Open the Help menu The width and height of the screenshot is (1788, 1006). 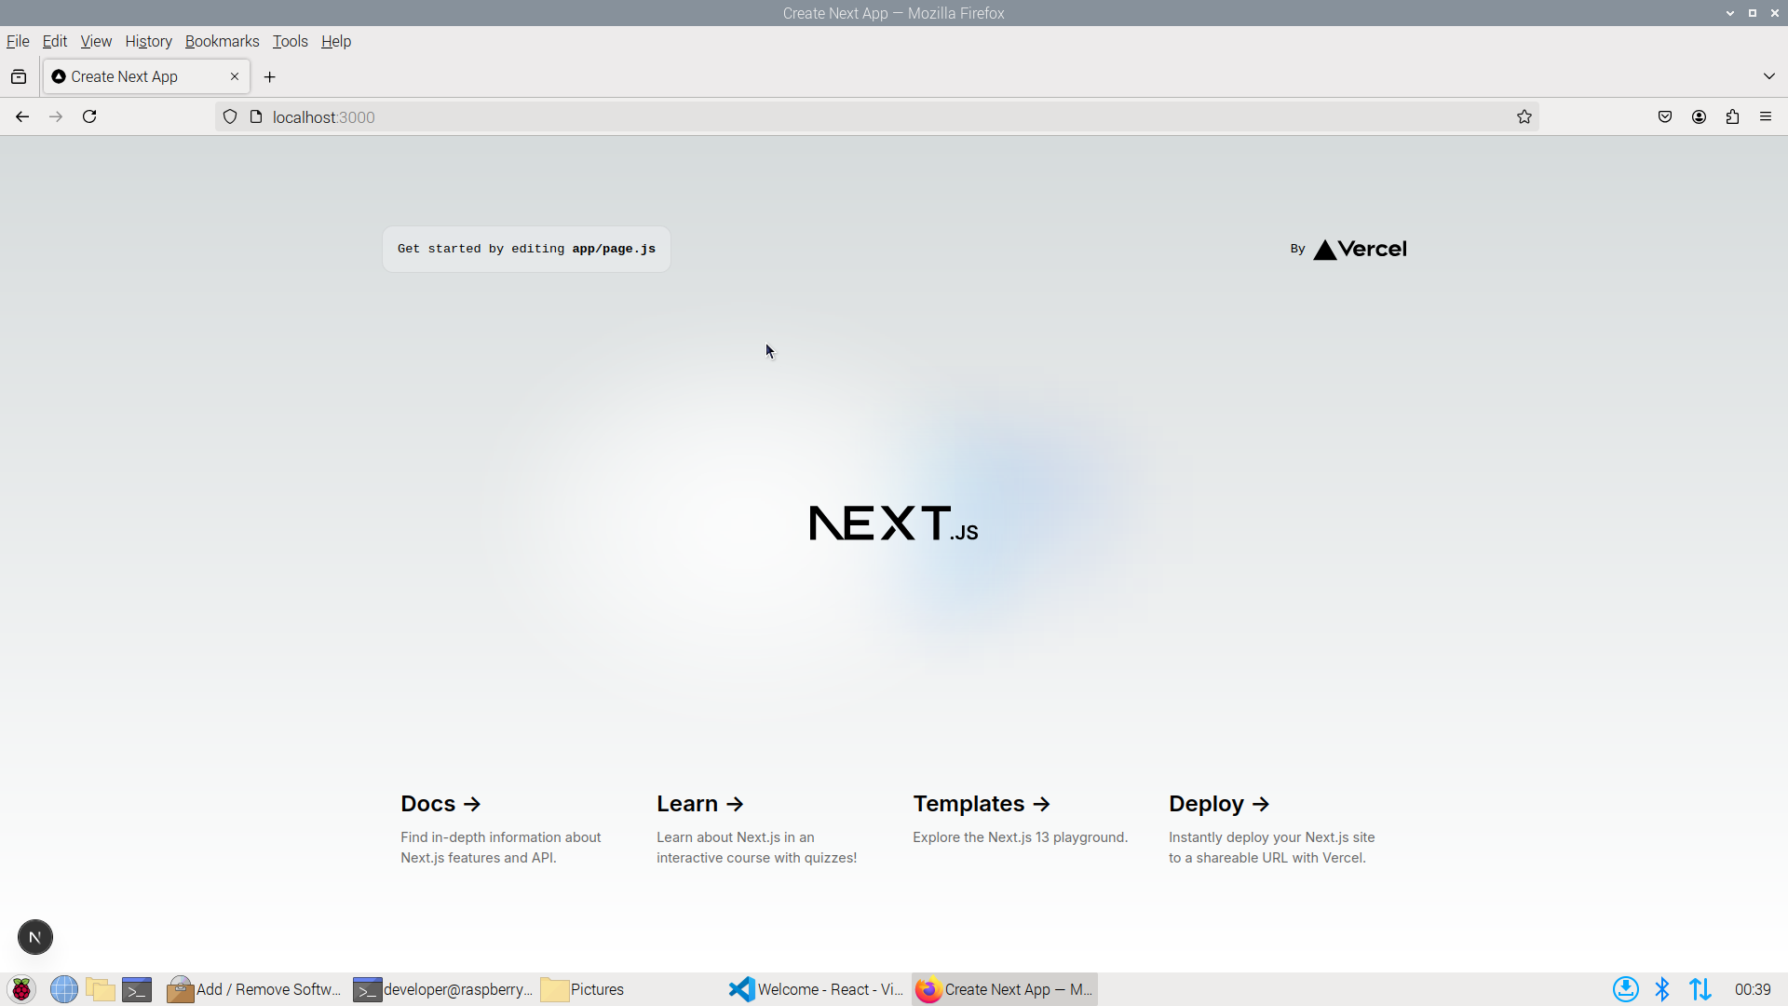(336, 41)
